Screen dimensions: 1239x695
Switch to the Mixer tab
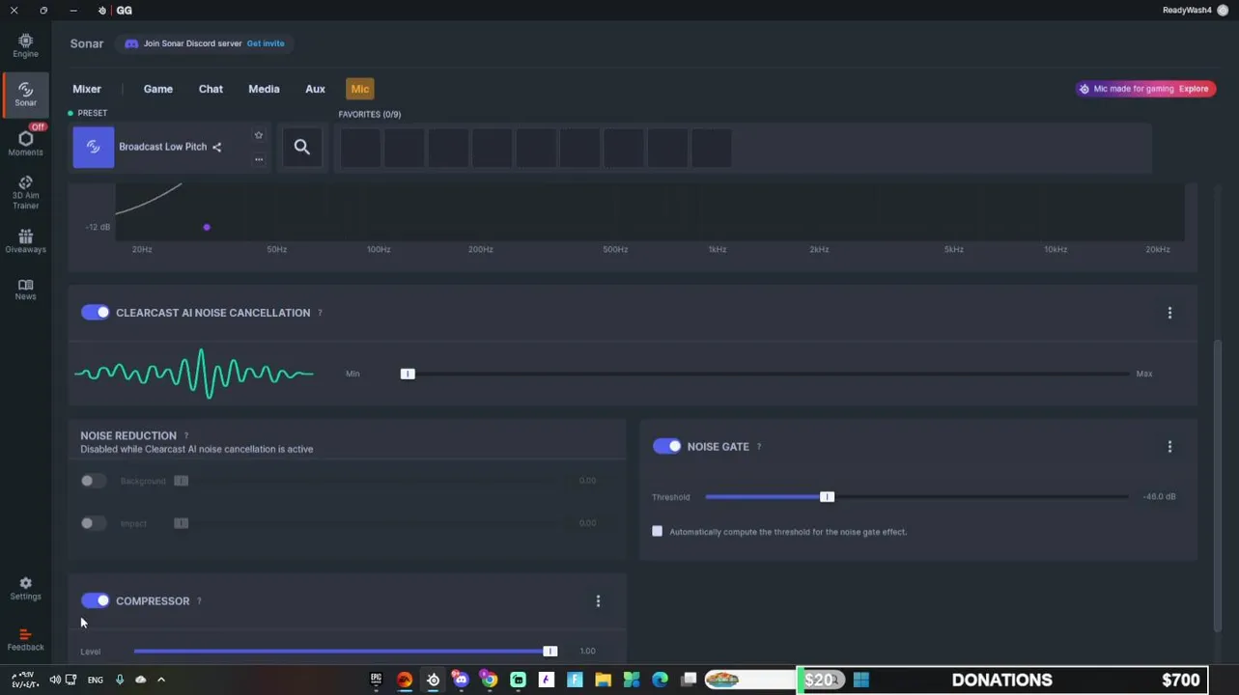point(87,89)
